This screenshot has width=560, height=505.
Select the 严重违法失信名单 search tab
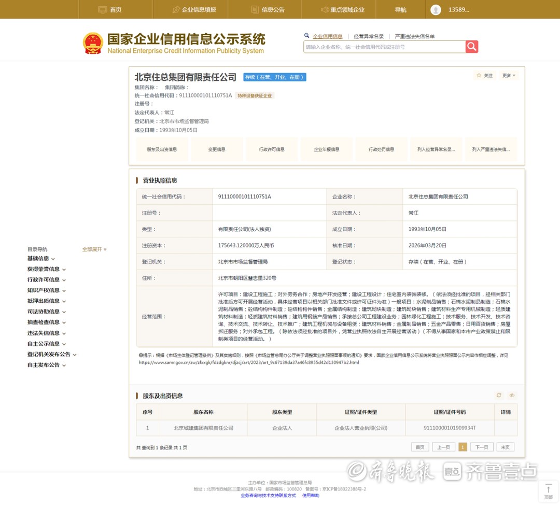click(x=415, y=36)
